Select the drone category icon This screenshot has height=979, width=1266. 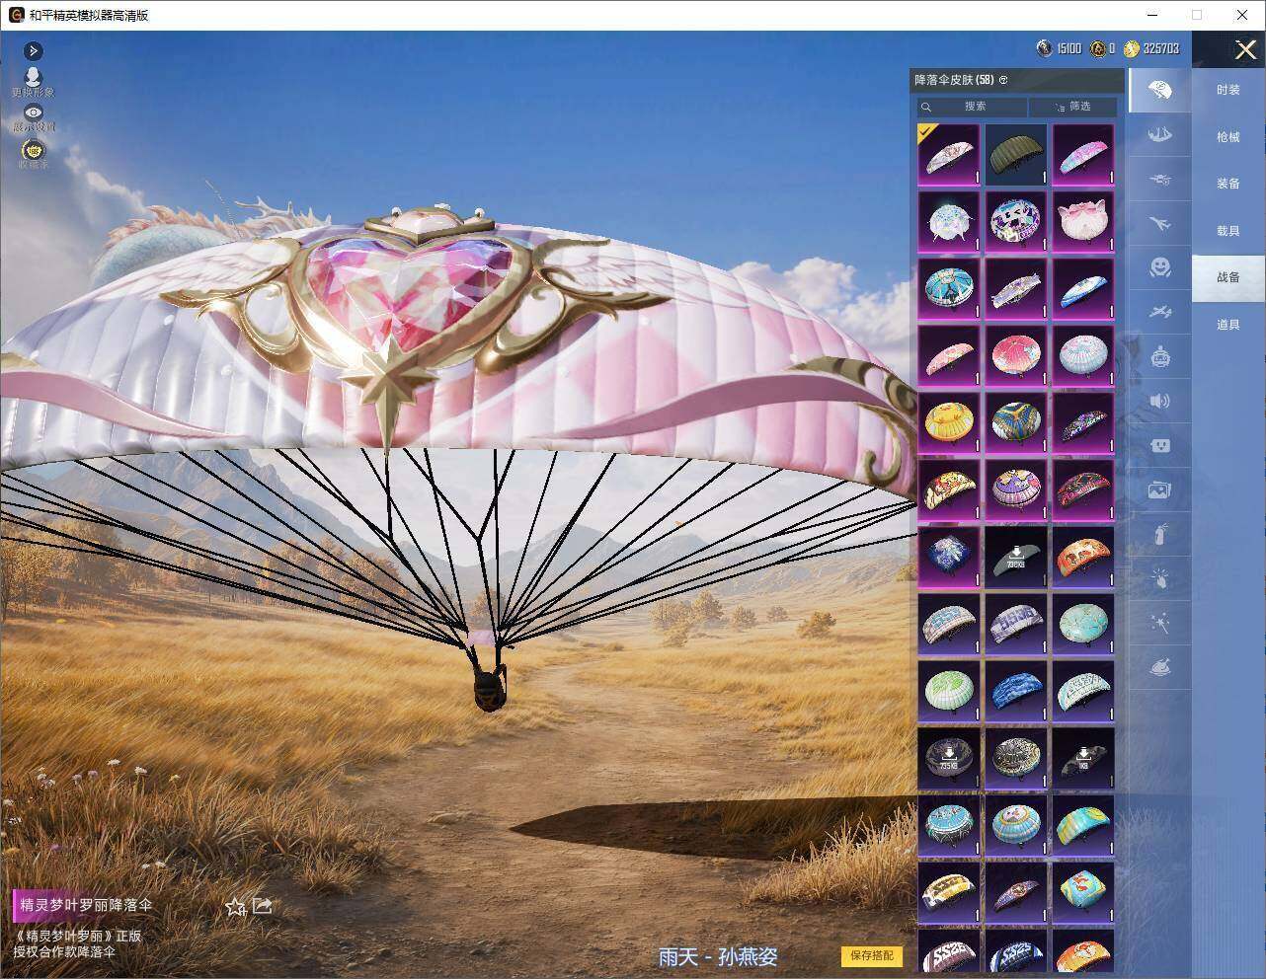click(1159, 180)
